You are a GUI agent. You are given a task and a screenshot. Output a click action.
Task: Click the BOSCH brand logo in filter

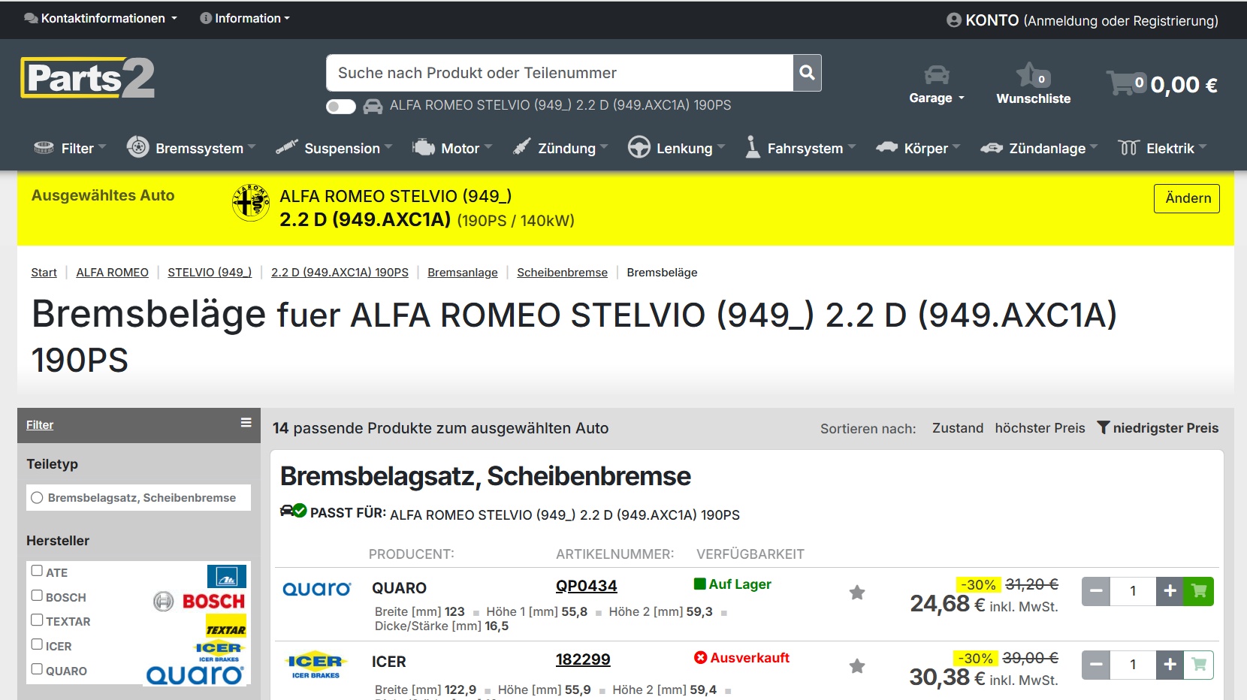click(x=199, y=602)
